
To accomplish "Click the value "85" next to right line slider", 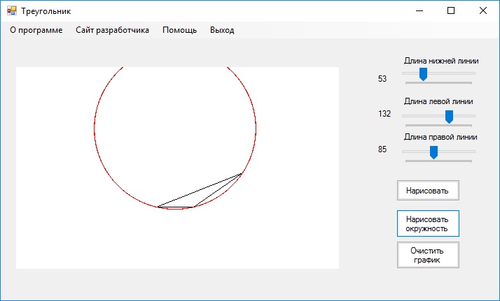I will [382, 149].
